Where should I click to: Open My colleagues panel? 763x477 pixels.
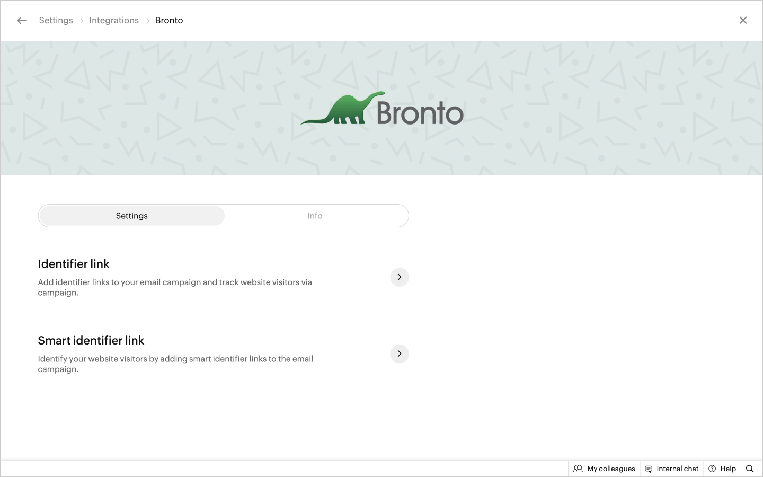point(604,469)
